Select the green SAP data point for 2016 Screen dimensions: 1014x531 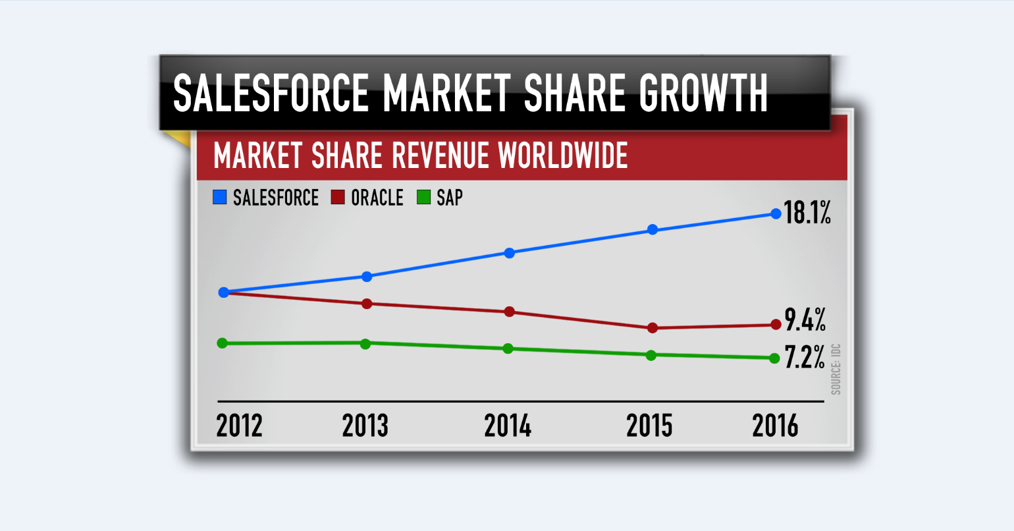[x=774, y=358]
